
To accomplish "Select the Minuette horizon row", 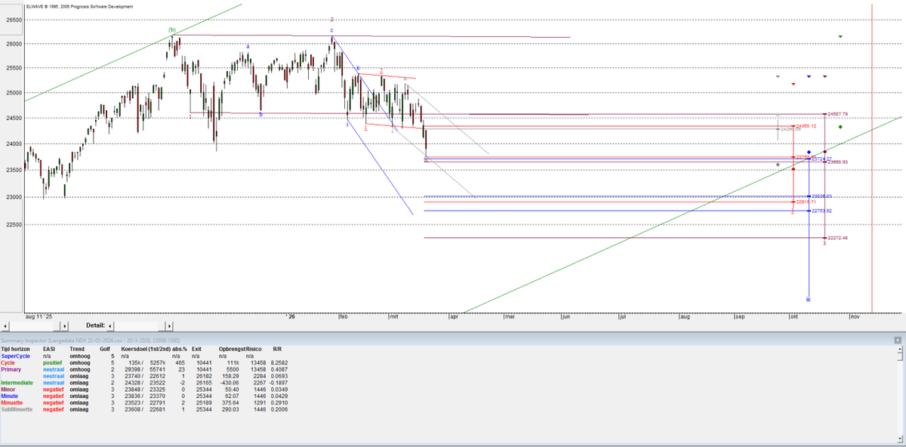I will click(143, 402).
